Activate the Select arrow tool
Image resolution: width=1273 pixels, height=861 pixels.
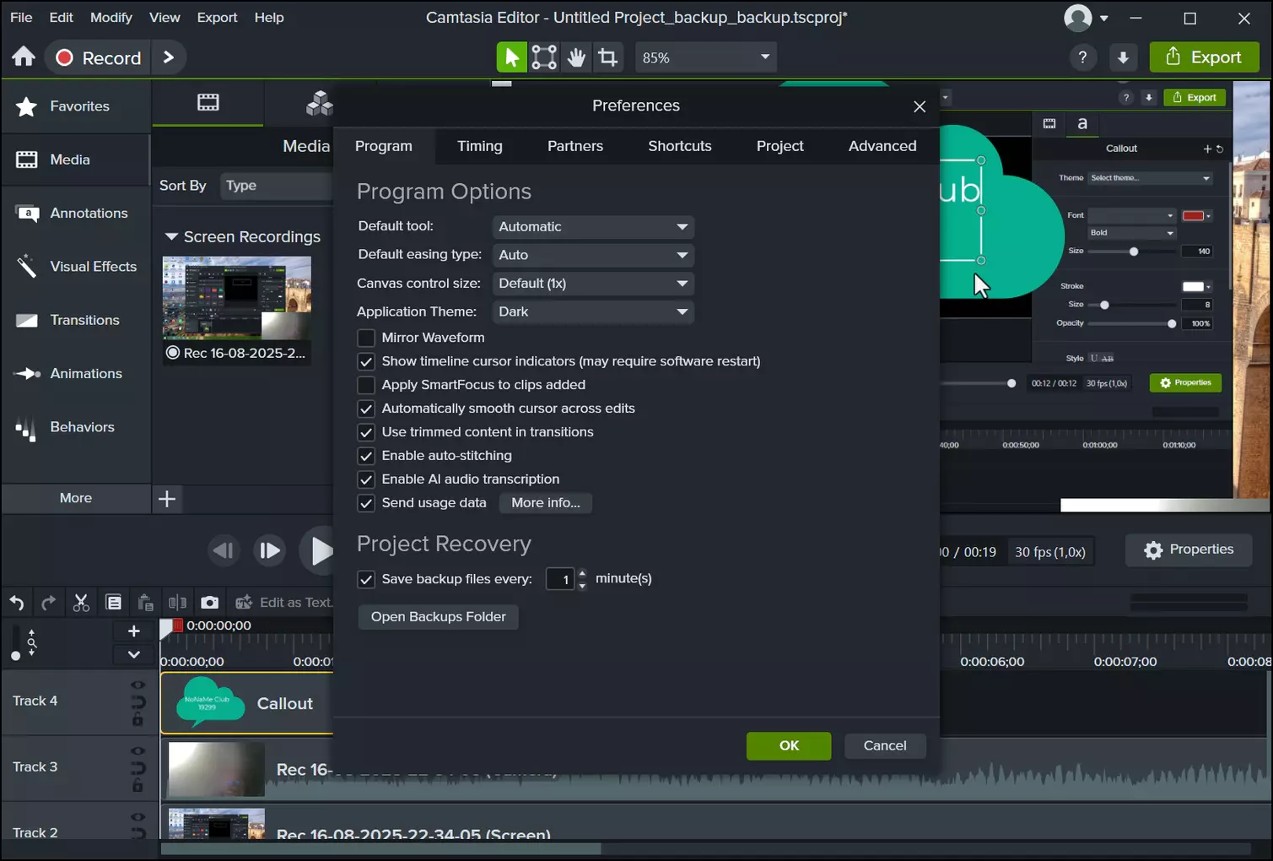click(510, 57)
